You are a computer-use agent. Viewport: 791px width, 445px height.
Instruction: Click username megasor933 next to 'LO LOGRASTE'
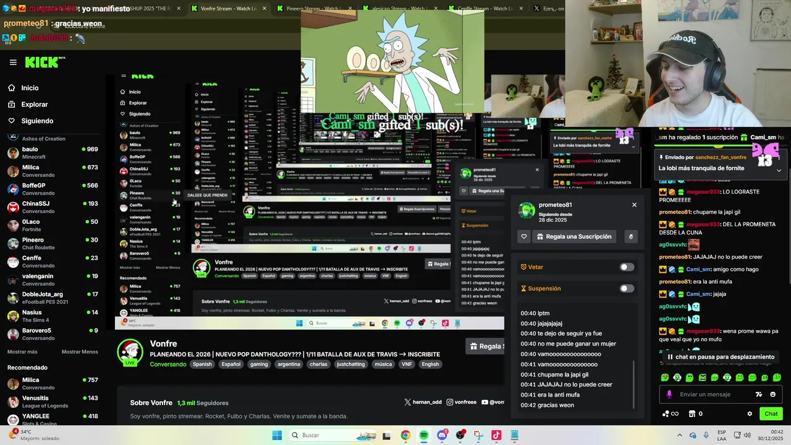[x=703, y=192]
